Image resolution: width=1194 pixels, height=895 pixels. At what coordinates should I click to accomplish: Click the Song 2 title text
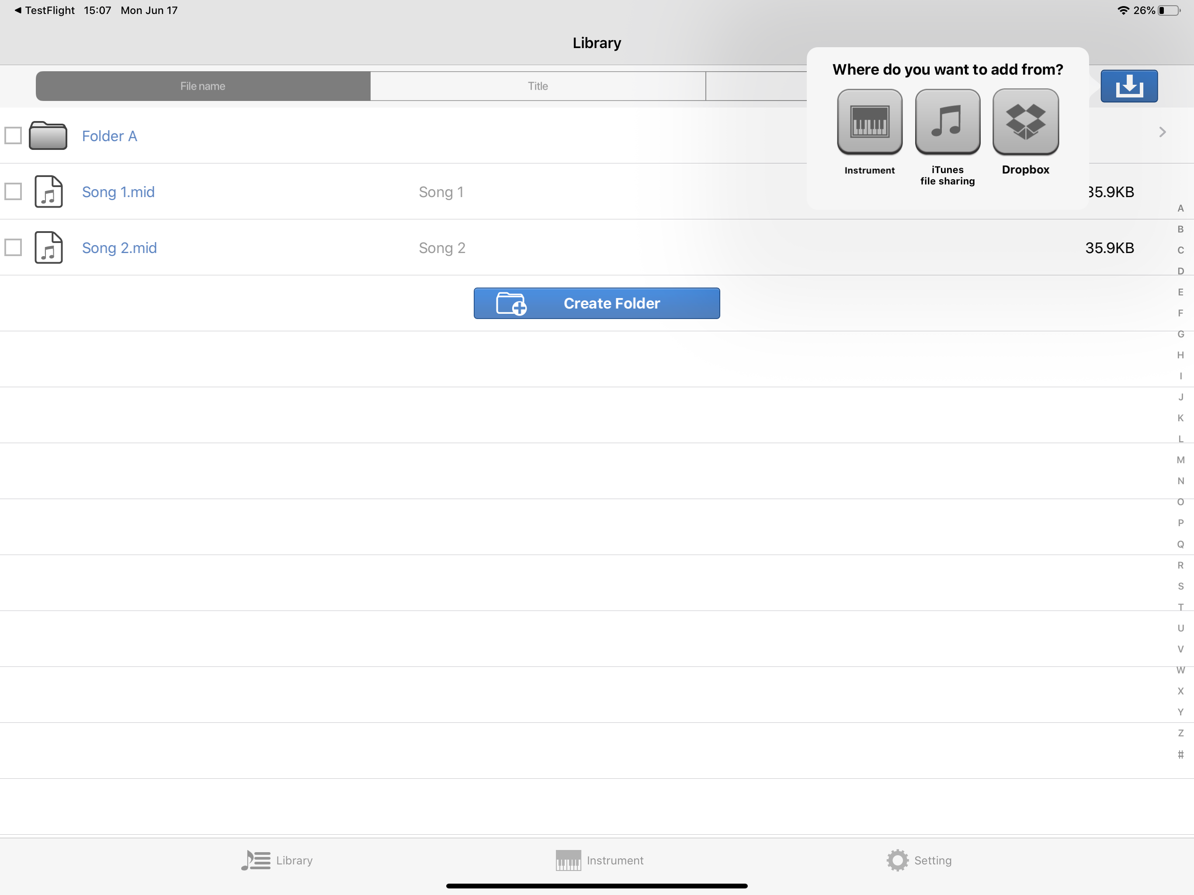(442, 248)
